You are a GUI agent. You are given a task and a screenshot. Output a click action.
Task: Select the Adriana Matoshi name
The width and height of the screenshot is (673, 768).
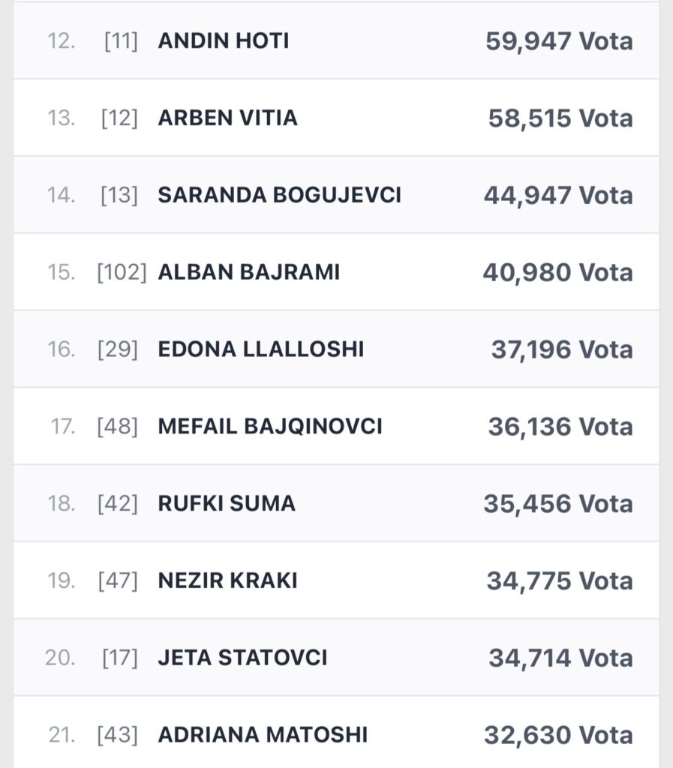coord(263,735)
